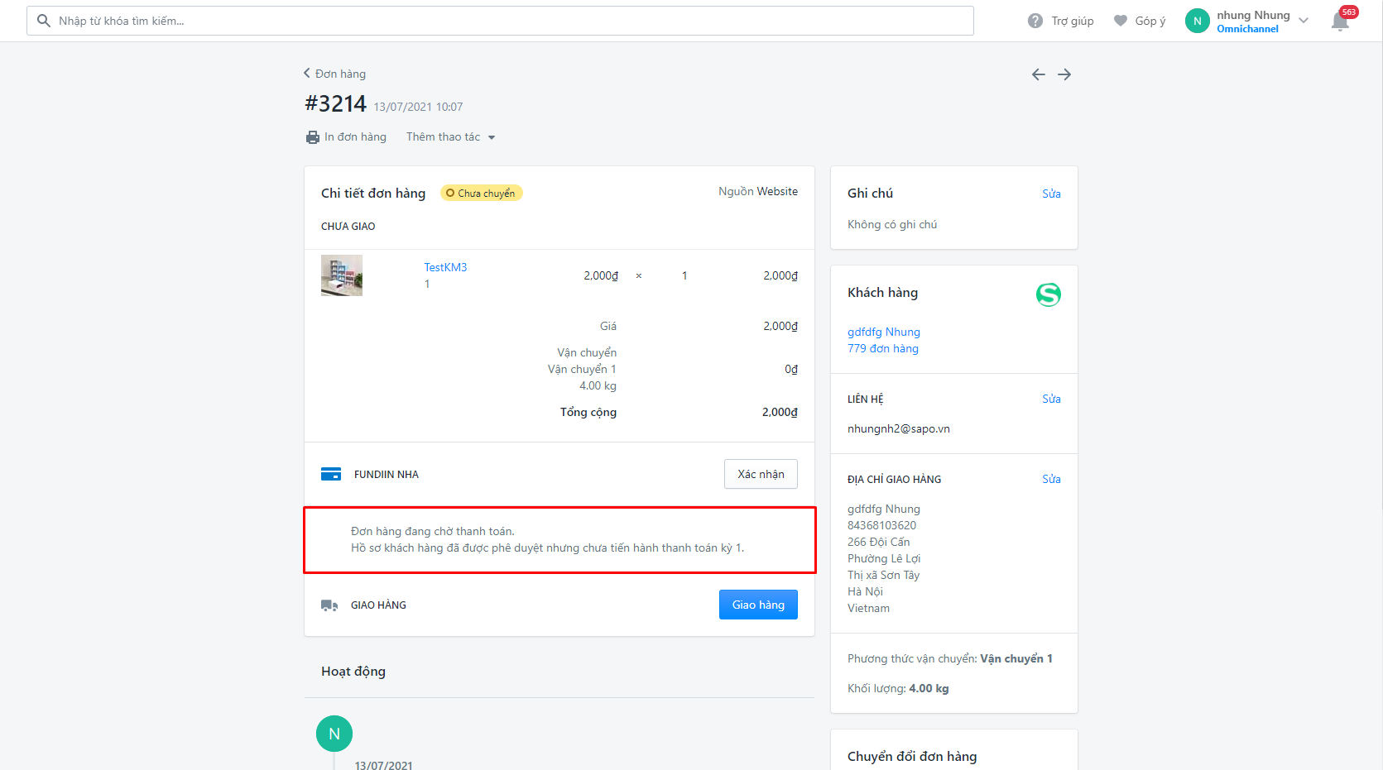Click the printer icon to print the order
The width and height of the screenshot is (1383, 770).
pos(313,137)
